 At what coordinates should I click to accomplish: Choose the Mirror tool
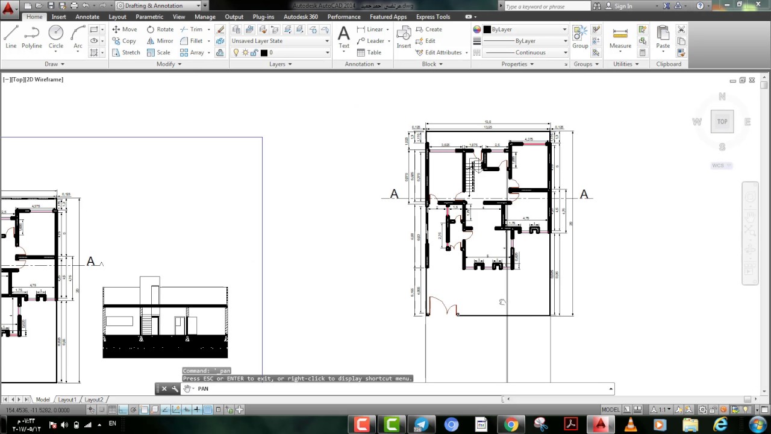click(x=160, y=41)
